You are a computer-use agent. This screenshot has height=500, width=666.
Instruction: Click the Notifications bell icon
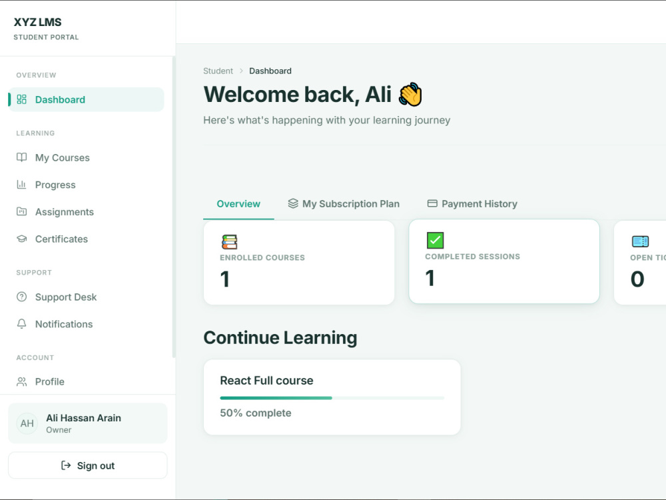tap(22, 323)
